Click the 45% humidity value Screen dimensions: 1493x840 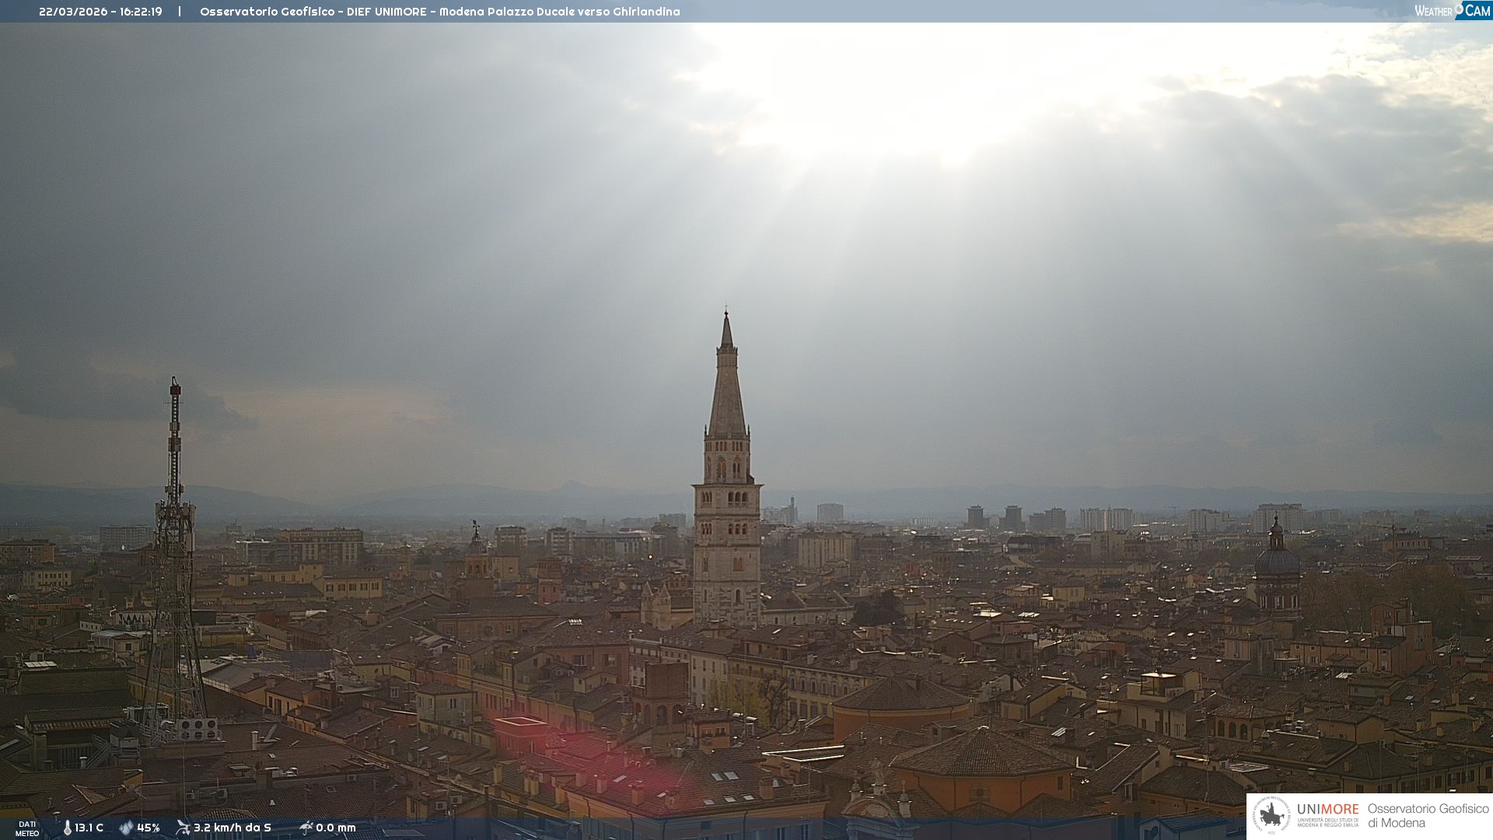point(149,828)
